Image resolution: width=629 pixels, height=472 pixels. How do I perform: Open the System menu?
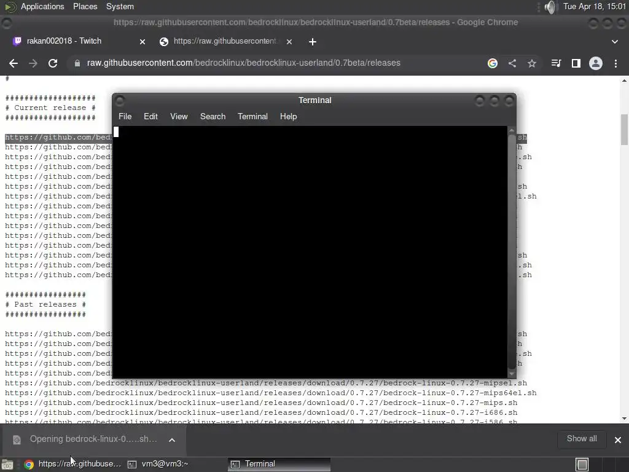[x=120, y=6]
